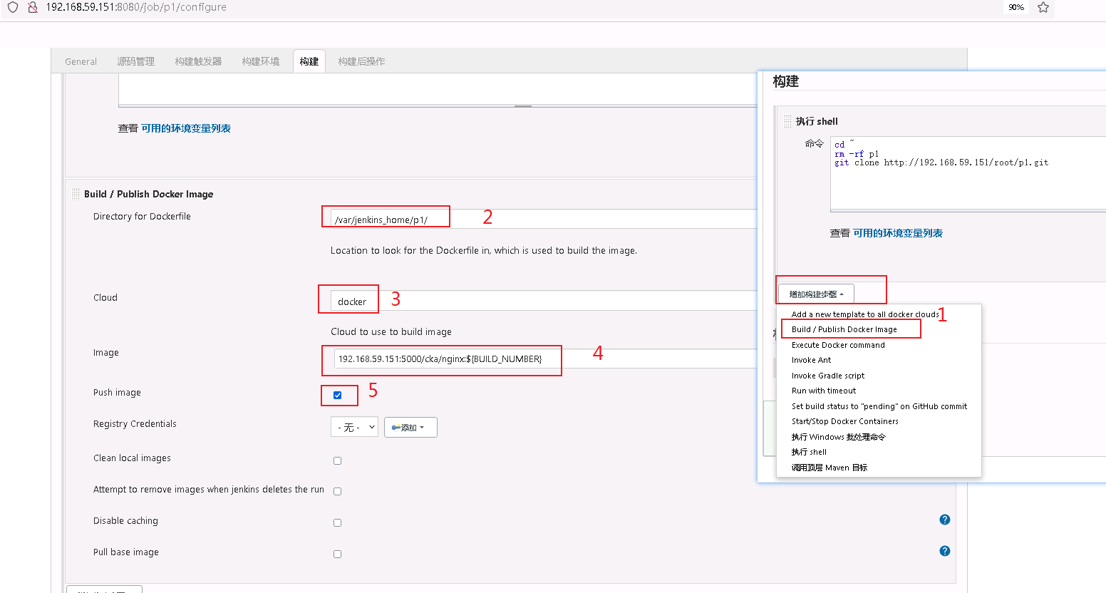Jump to the 构建后操作 tab
Screen dimensions: 1106x593
(361, 61)
